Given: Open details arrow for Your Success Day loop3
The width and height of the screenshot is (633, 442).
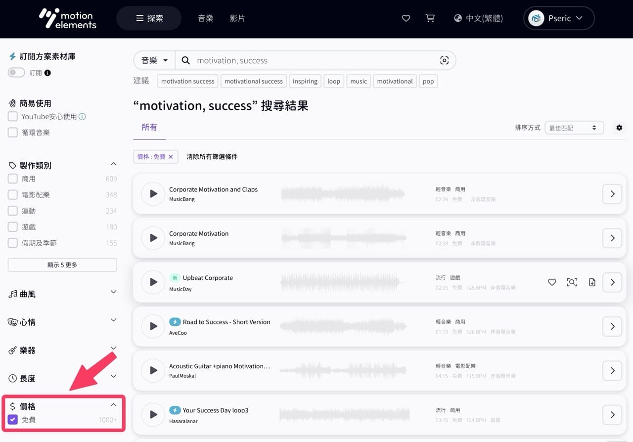Looking at the screenshot, I should pos(612,414).
